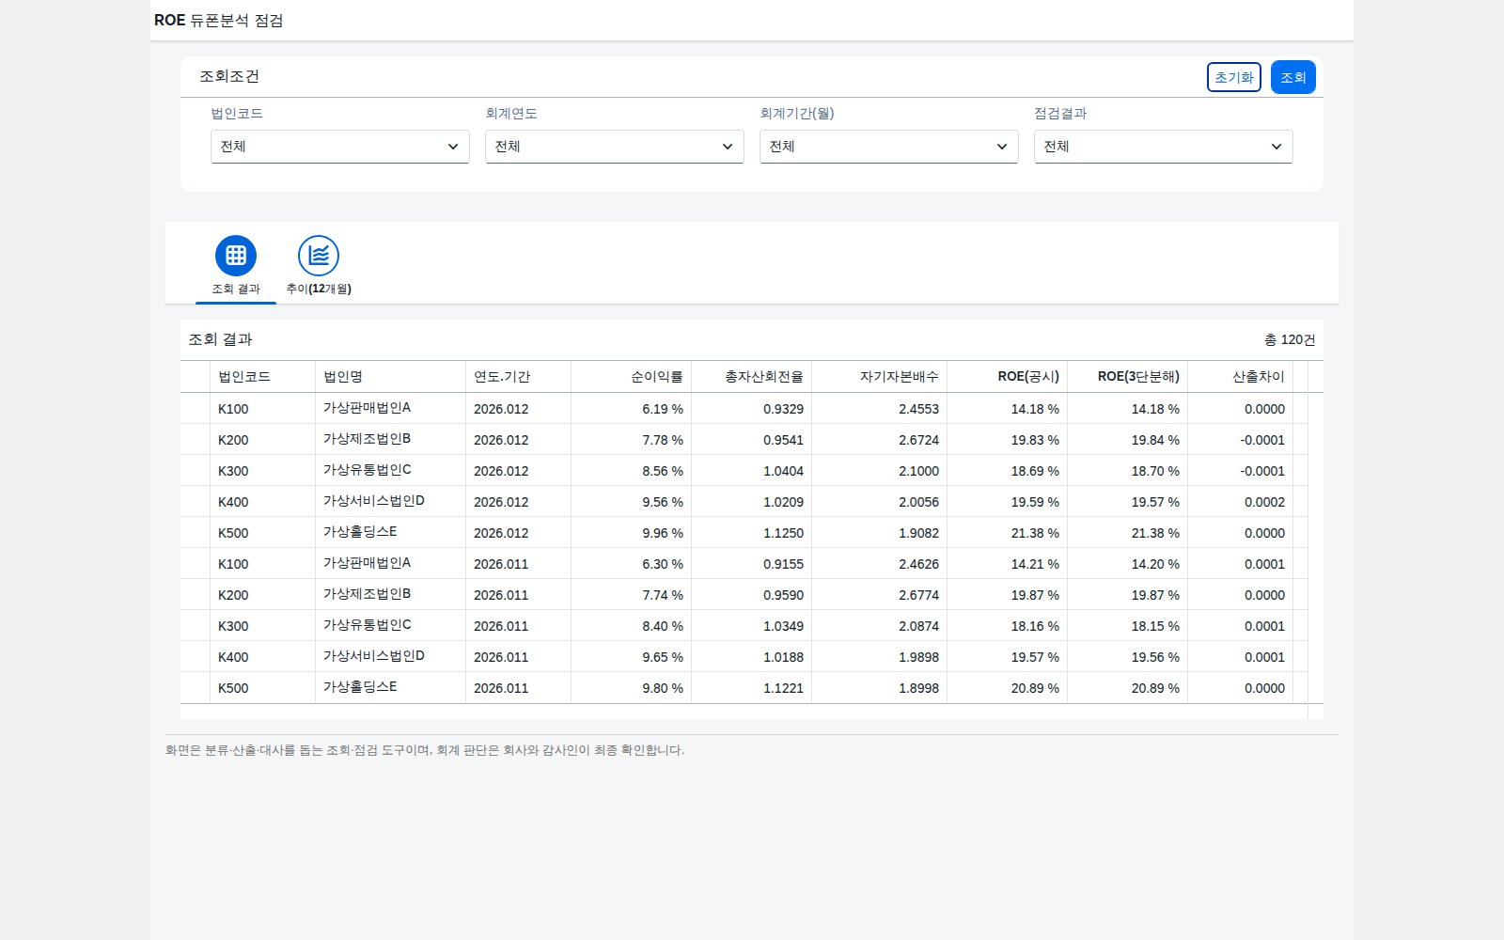Click the 총자산회전율 column header
The image size is (1504, 940).
coord(752,377)
